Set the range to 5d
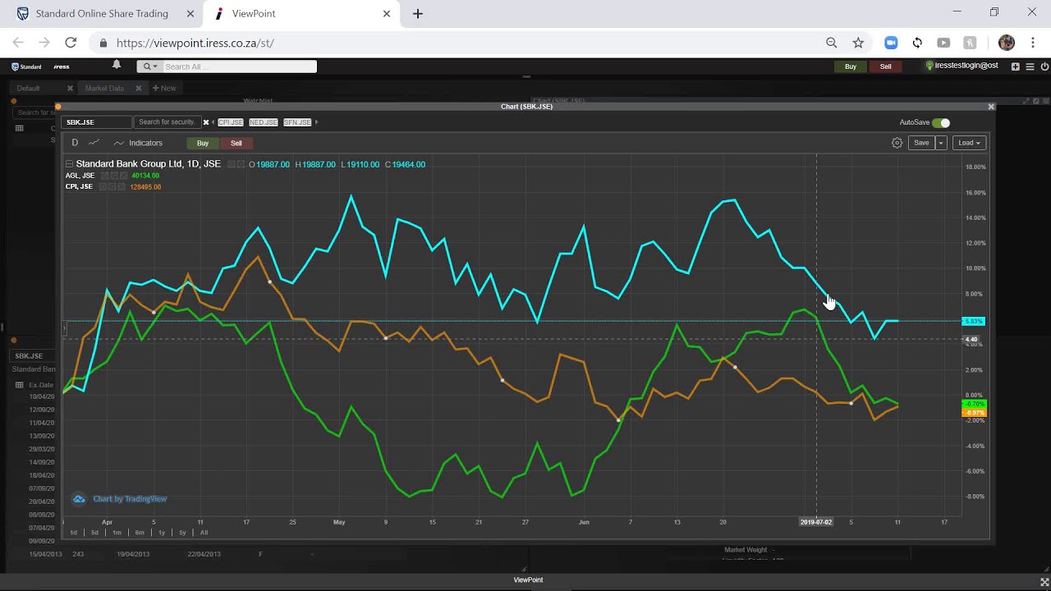Screen dimensions: 1051x591 point(94,533)
